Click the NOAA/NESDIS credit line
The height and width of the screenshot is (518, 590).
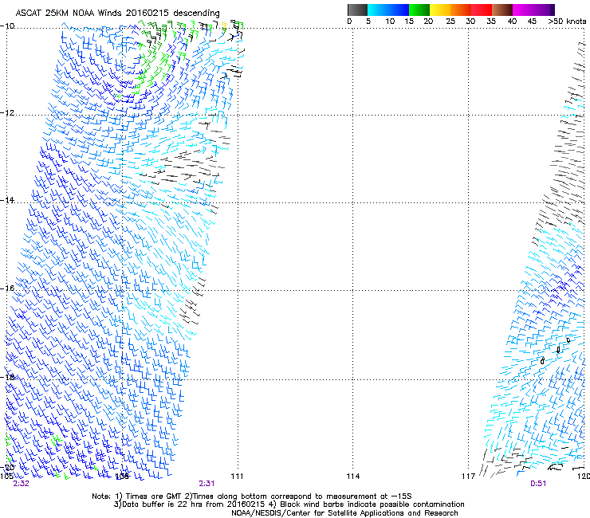[344, 513]
